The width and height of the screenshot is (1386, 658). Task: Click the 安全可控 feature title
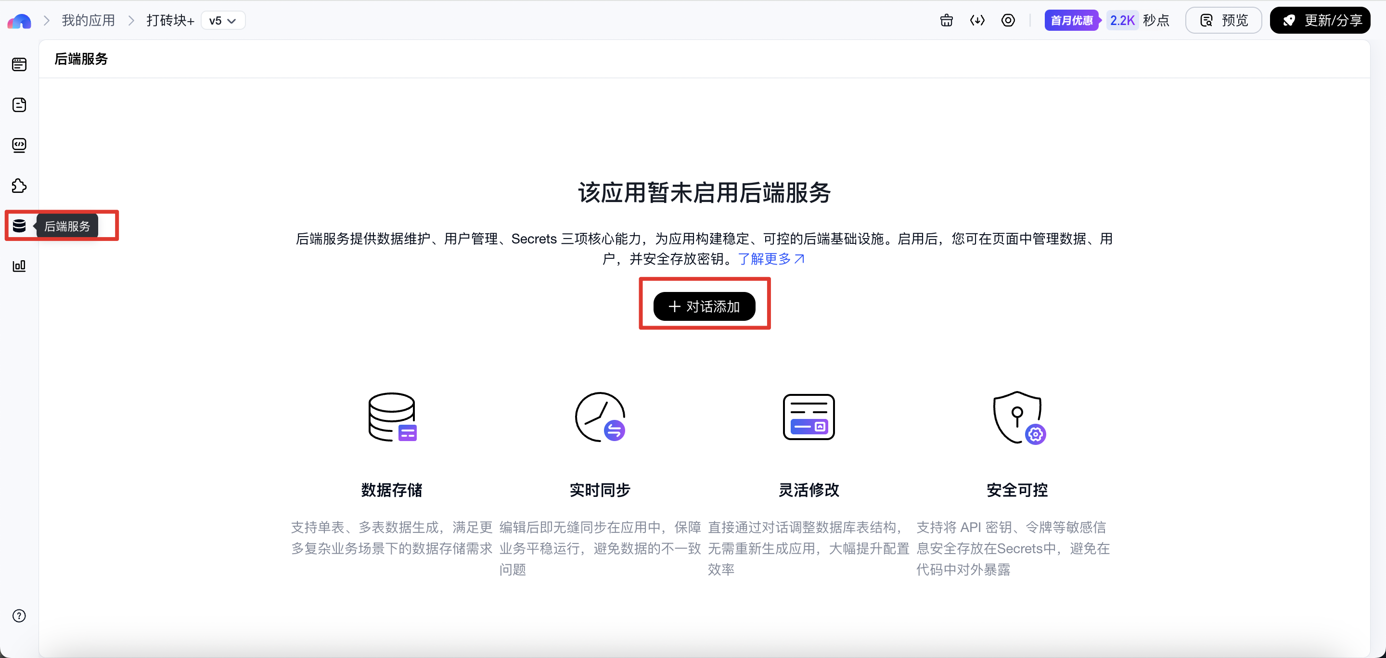1017,490
